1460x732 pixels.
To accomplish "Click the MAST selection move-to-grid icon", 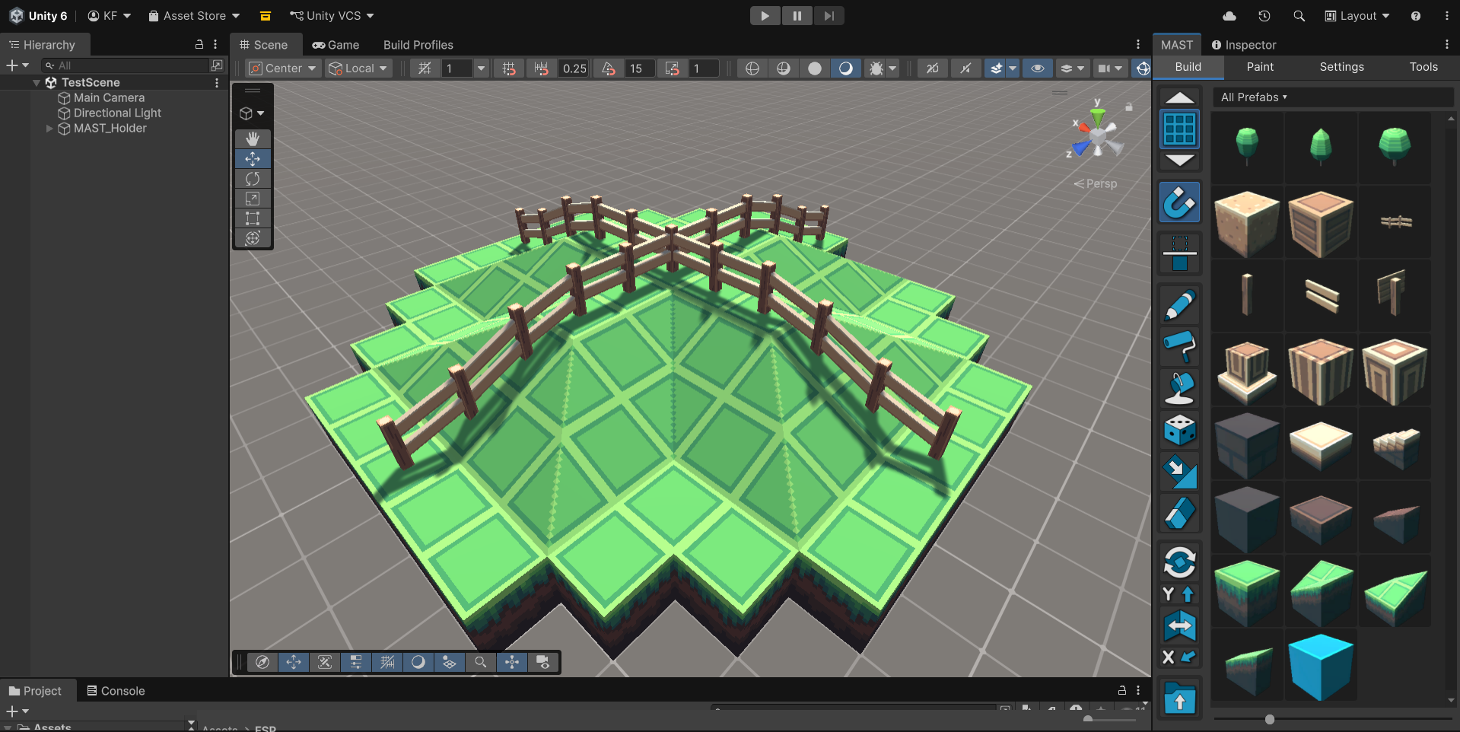I will 1179,253.
